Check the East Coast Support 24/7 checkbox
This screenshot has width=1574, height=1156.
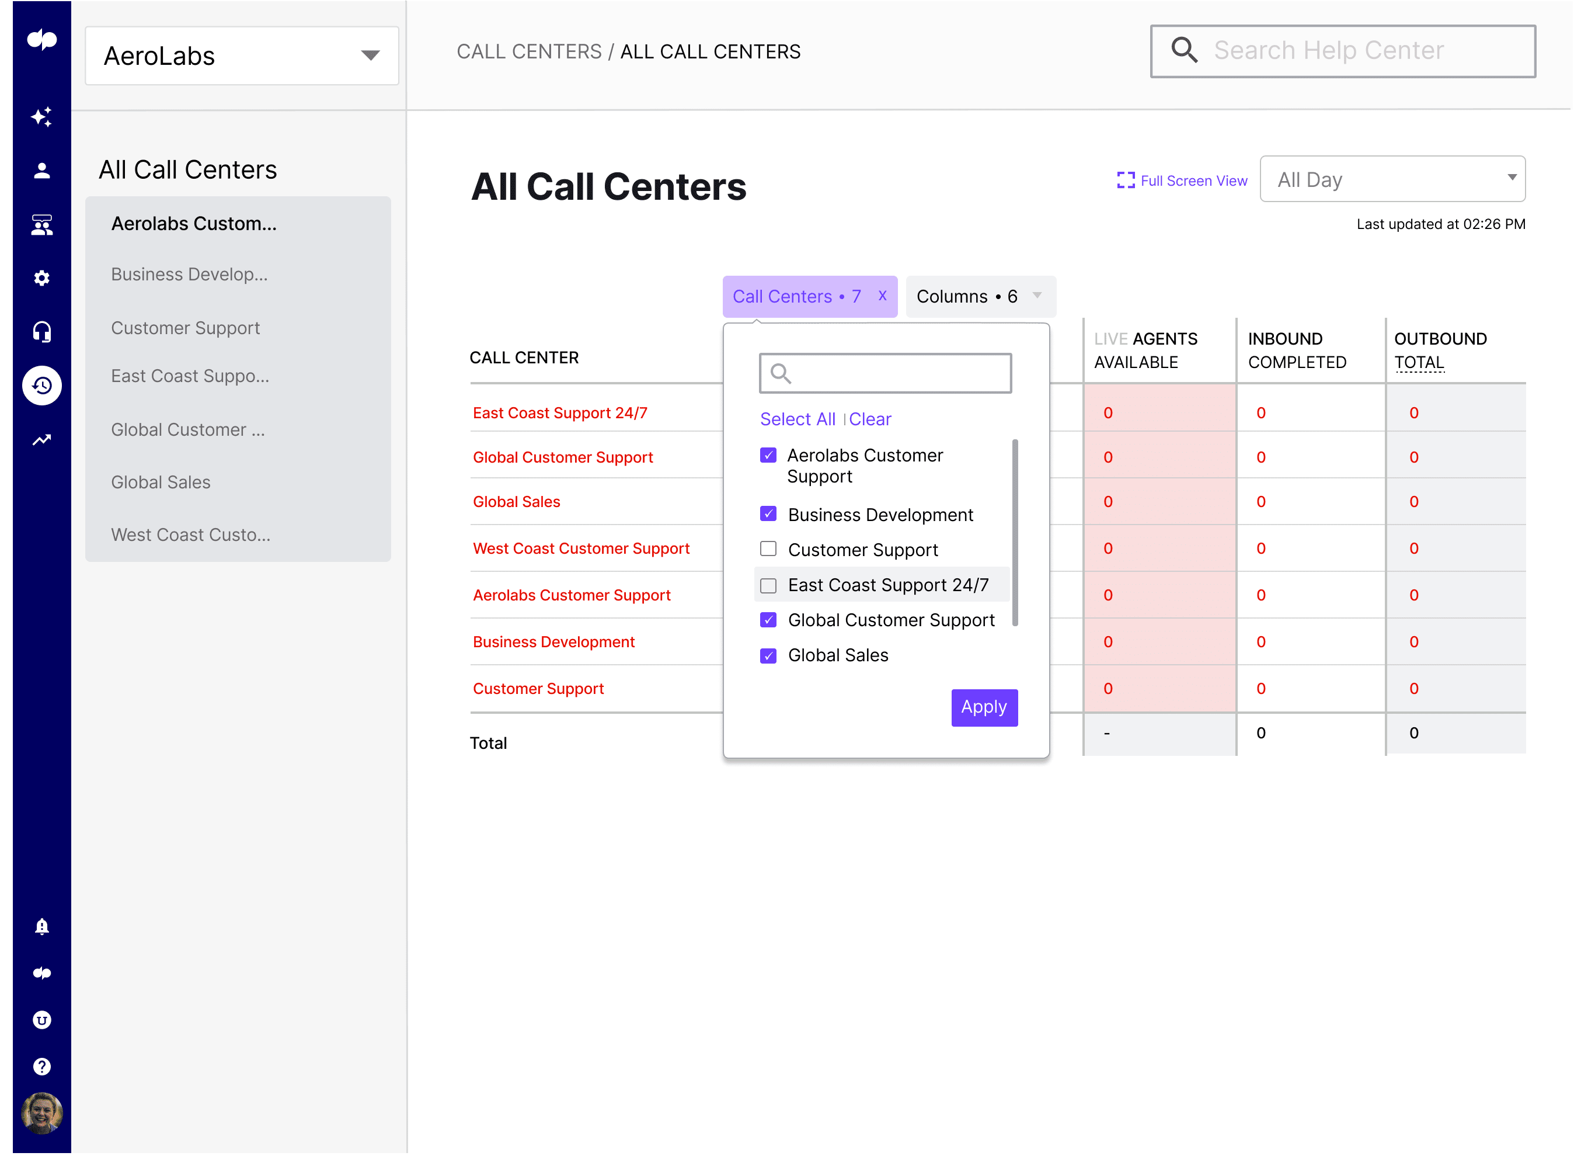(768, 585)
